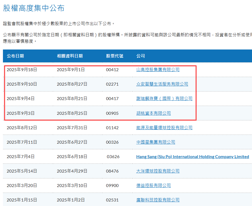Open 謝瑞麟珠寶（國際）有限公司 link

click(164, 98)
